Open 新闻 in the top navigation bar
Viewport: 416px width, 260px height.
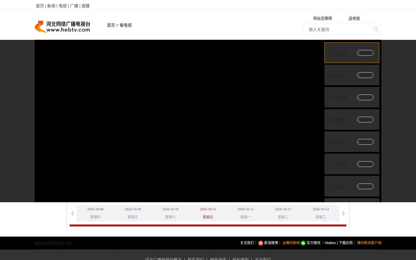point(51,6)
